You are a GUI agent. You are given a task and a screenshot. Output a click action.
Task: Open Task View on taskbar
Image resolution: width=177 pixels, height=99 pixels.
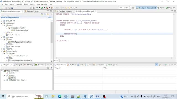click(x=46, y=96)
